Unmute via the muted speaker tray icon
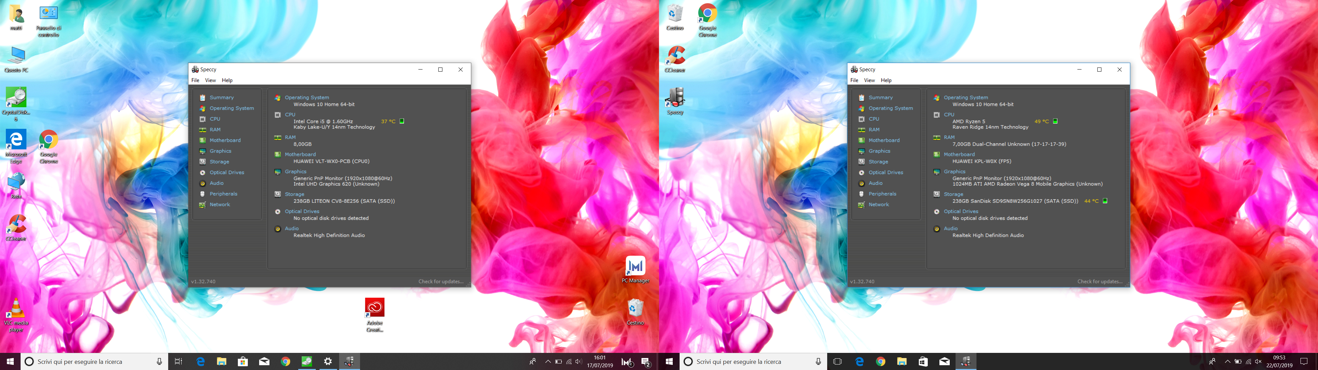Screen dimensions: 1318x370 click(x=1258, y=362)
